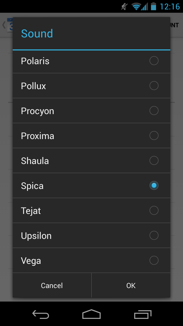
Task: Pick Vega as the notification sound
Action: (x=91, y=260)
